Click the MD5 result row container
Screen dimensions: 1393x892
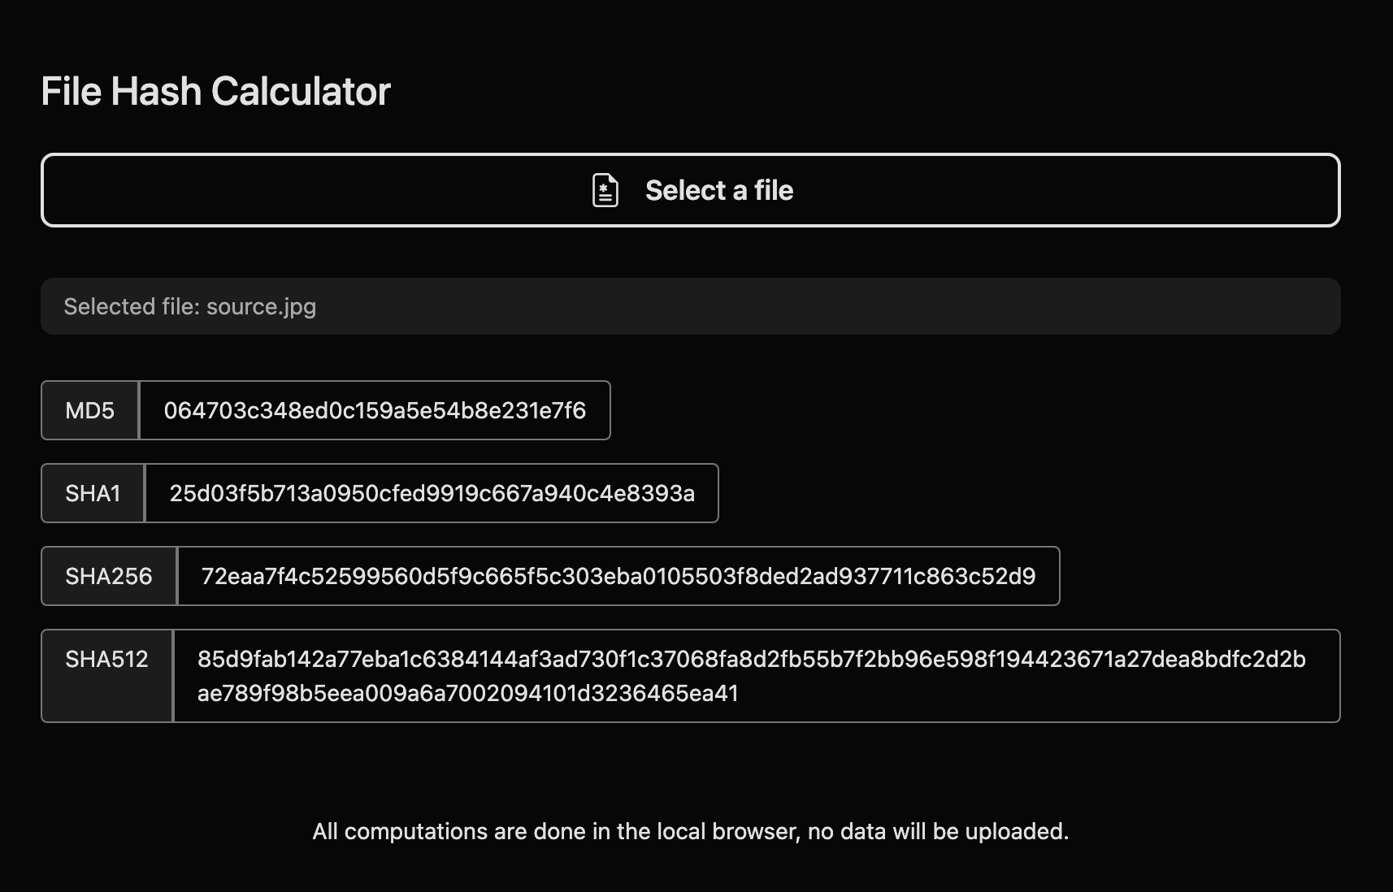(325, 410)
